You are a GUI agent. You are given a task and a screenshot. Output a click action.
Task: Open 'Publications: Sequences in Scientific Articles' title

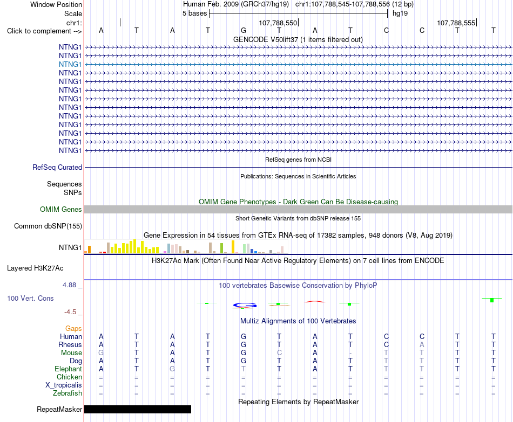[298, 176]
